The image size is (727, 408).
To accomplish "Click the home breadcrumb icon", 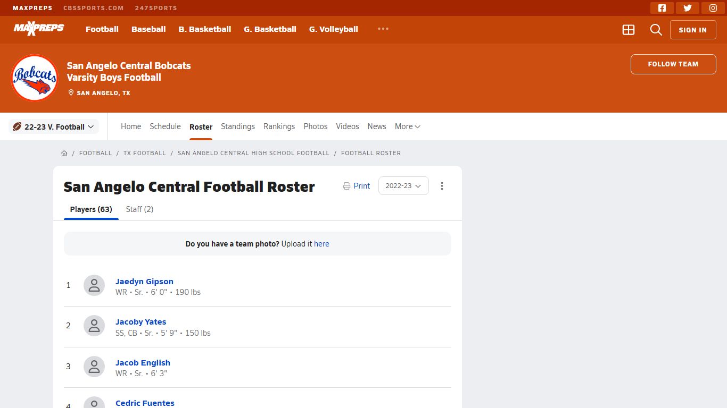I will [64, 153].
